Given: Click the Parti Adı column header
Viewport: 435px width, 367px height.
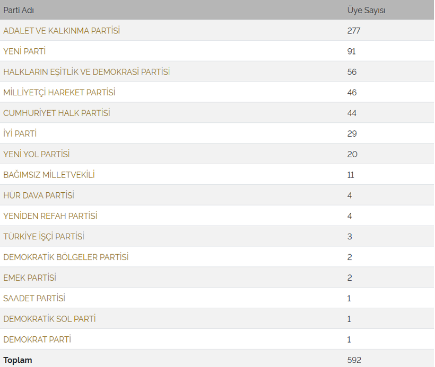Looking at the screenshot, I should pos(19,10).
